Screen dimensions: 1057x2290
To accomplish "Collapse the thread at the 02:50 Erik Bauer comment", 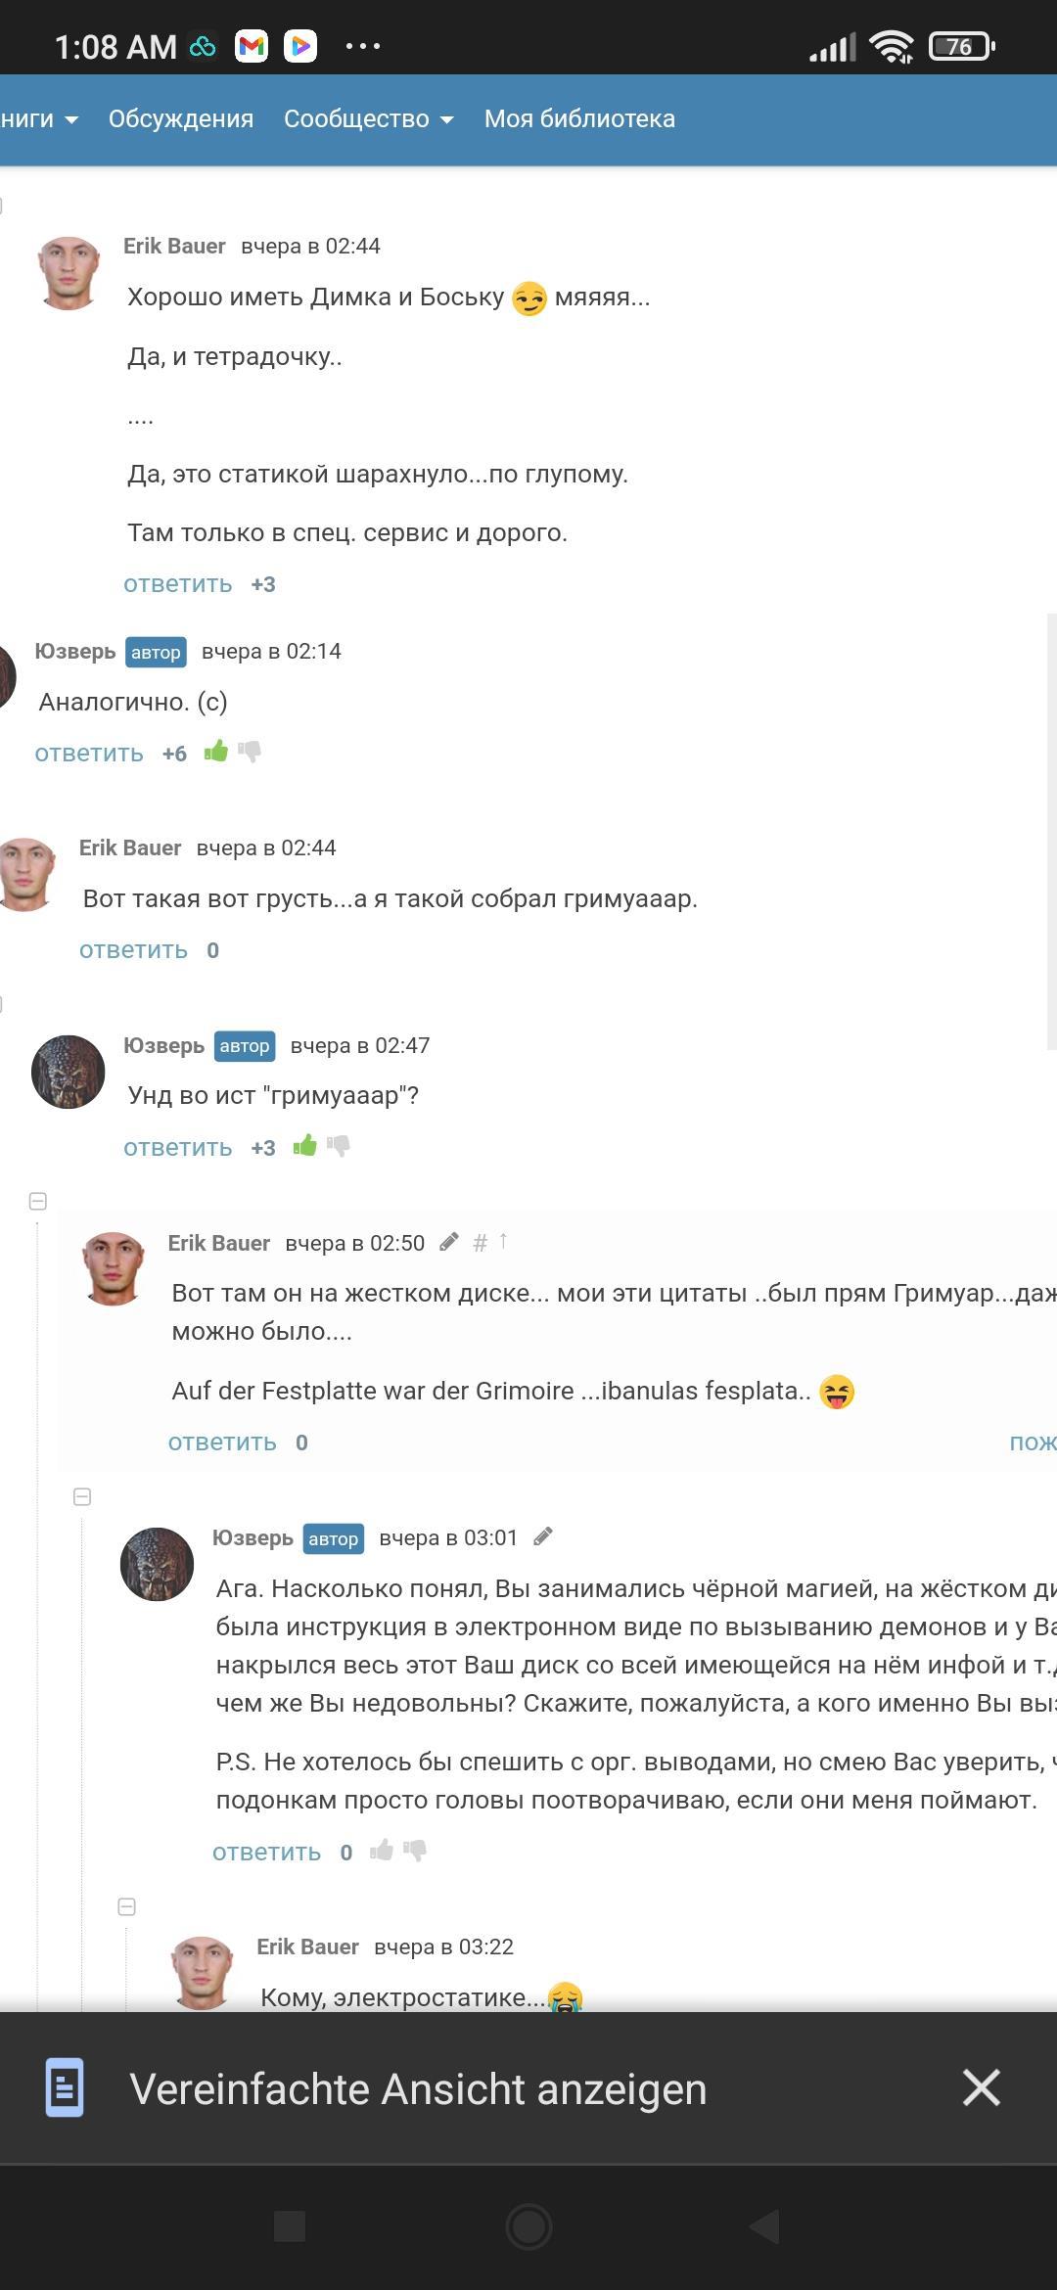I will tap(38, 1201).
